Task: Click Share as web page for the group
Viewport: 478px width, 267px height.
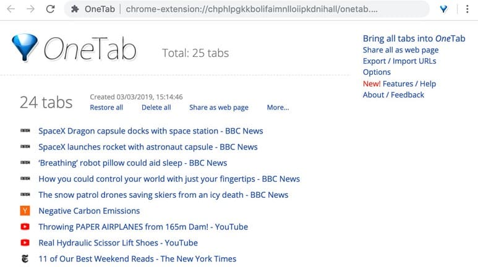Action: 218,108
